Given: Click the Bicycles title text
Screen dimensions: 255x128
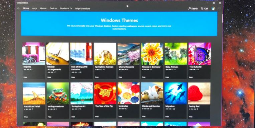Looking at the screenshot, I should click(27, 67).
